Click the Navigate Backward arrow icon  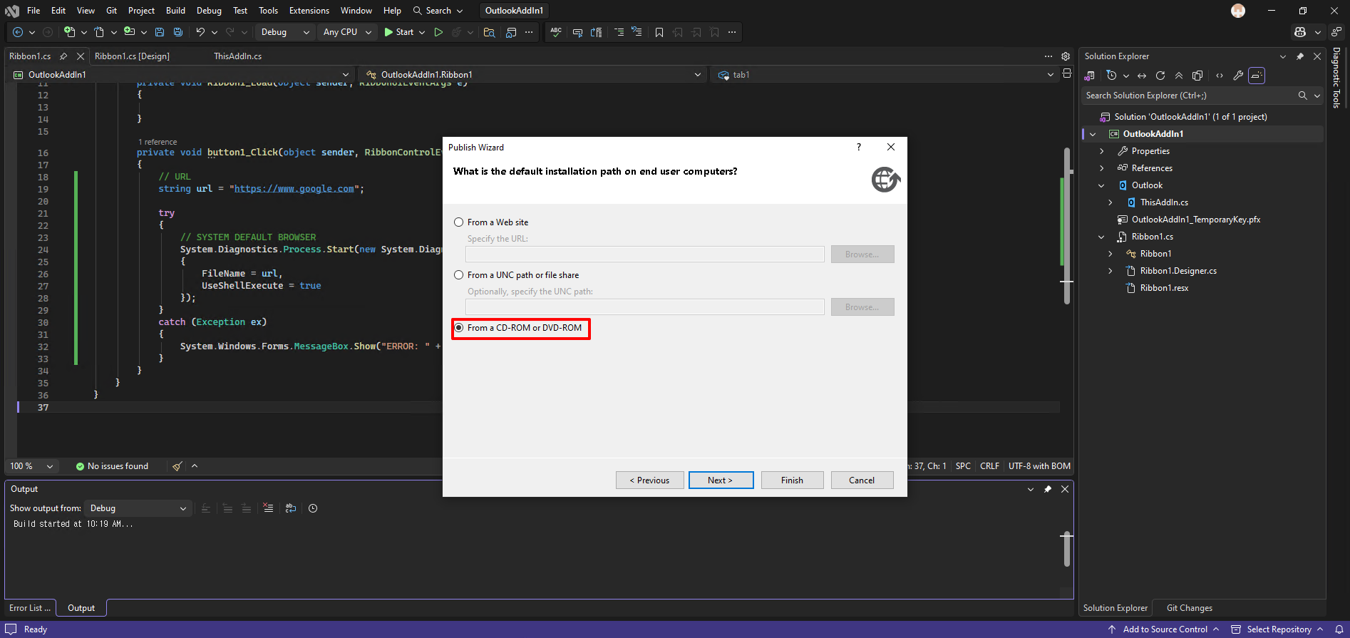18,32
